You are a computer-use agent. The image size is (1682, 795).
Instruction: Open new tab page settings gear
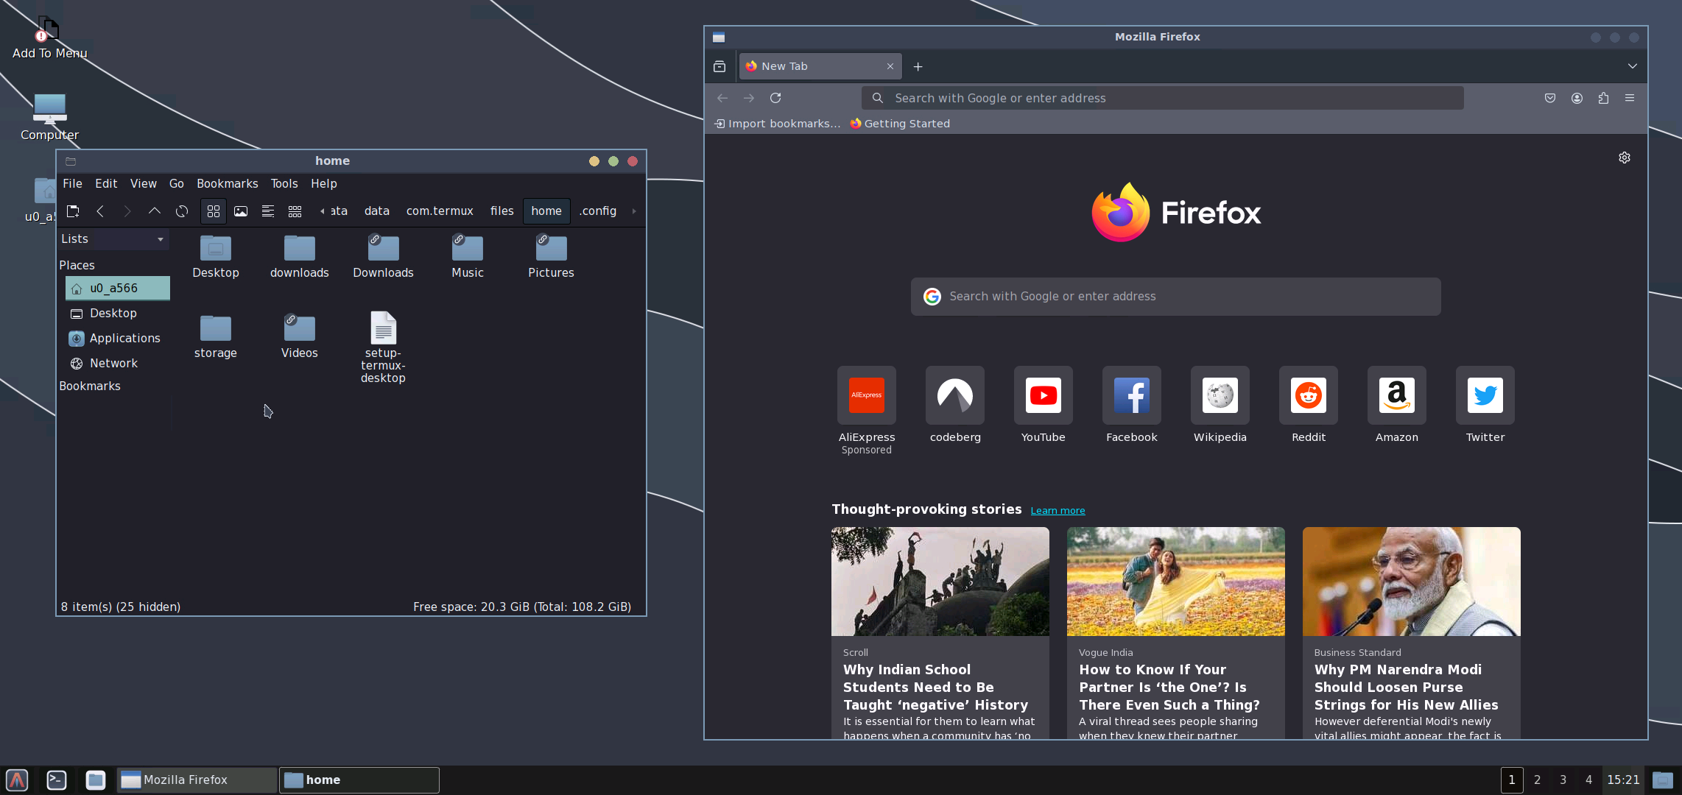pos(1624,158)
